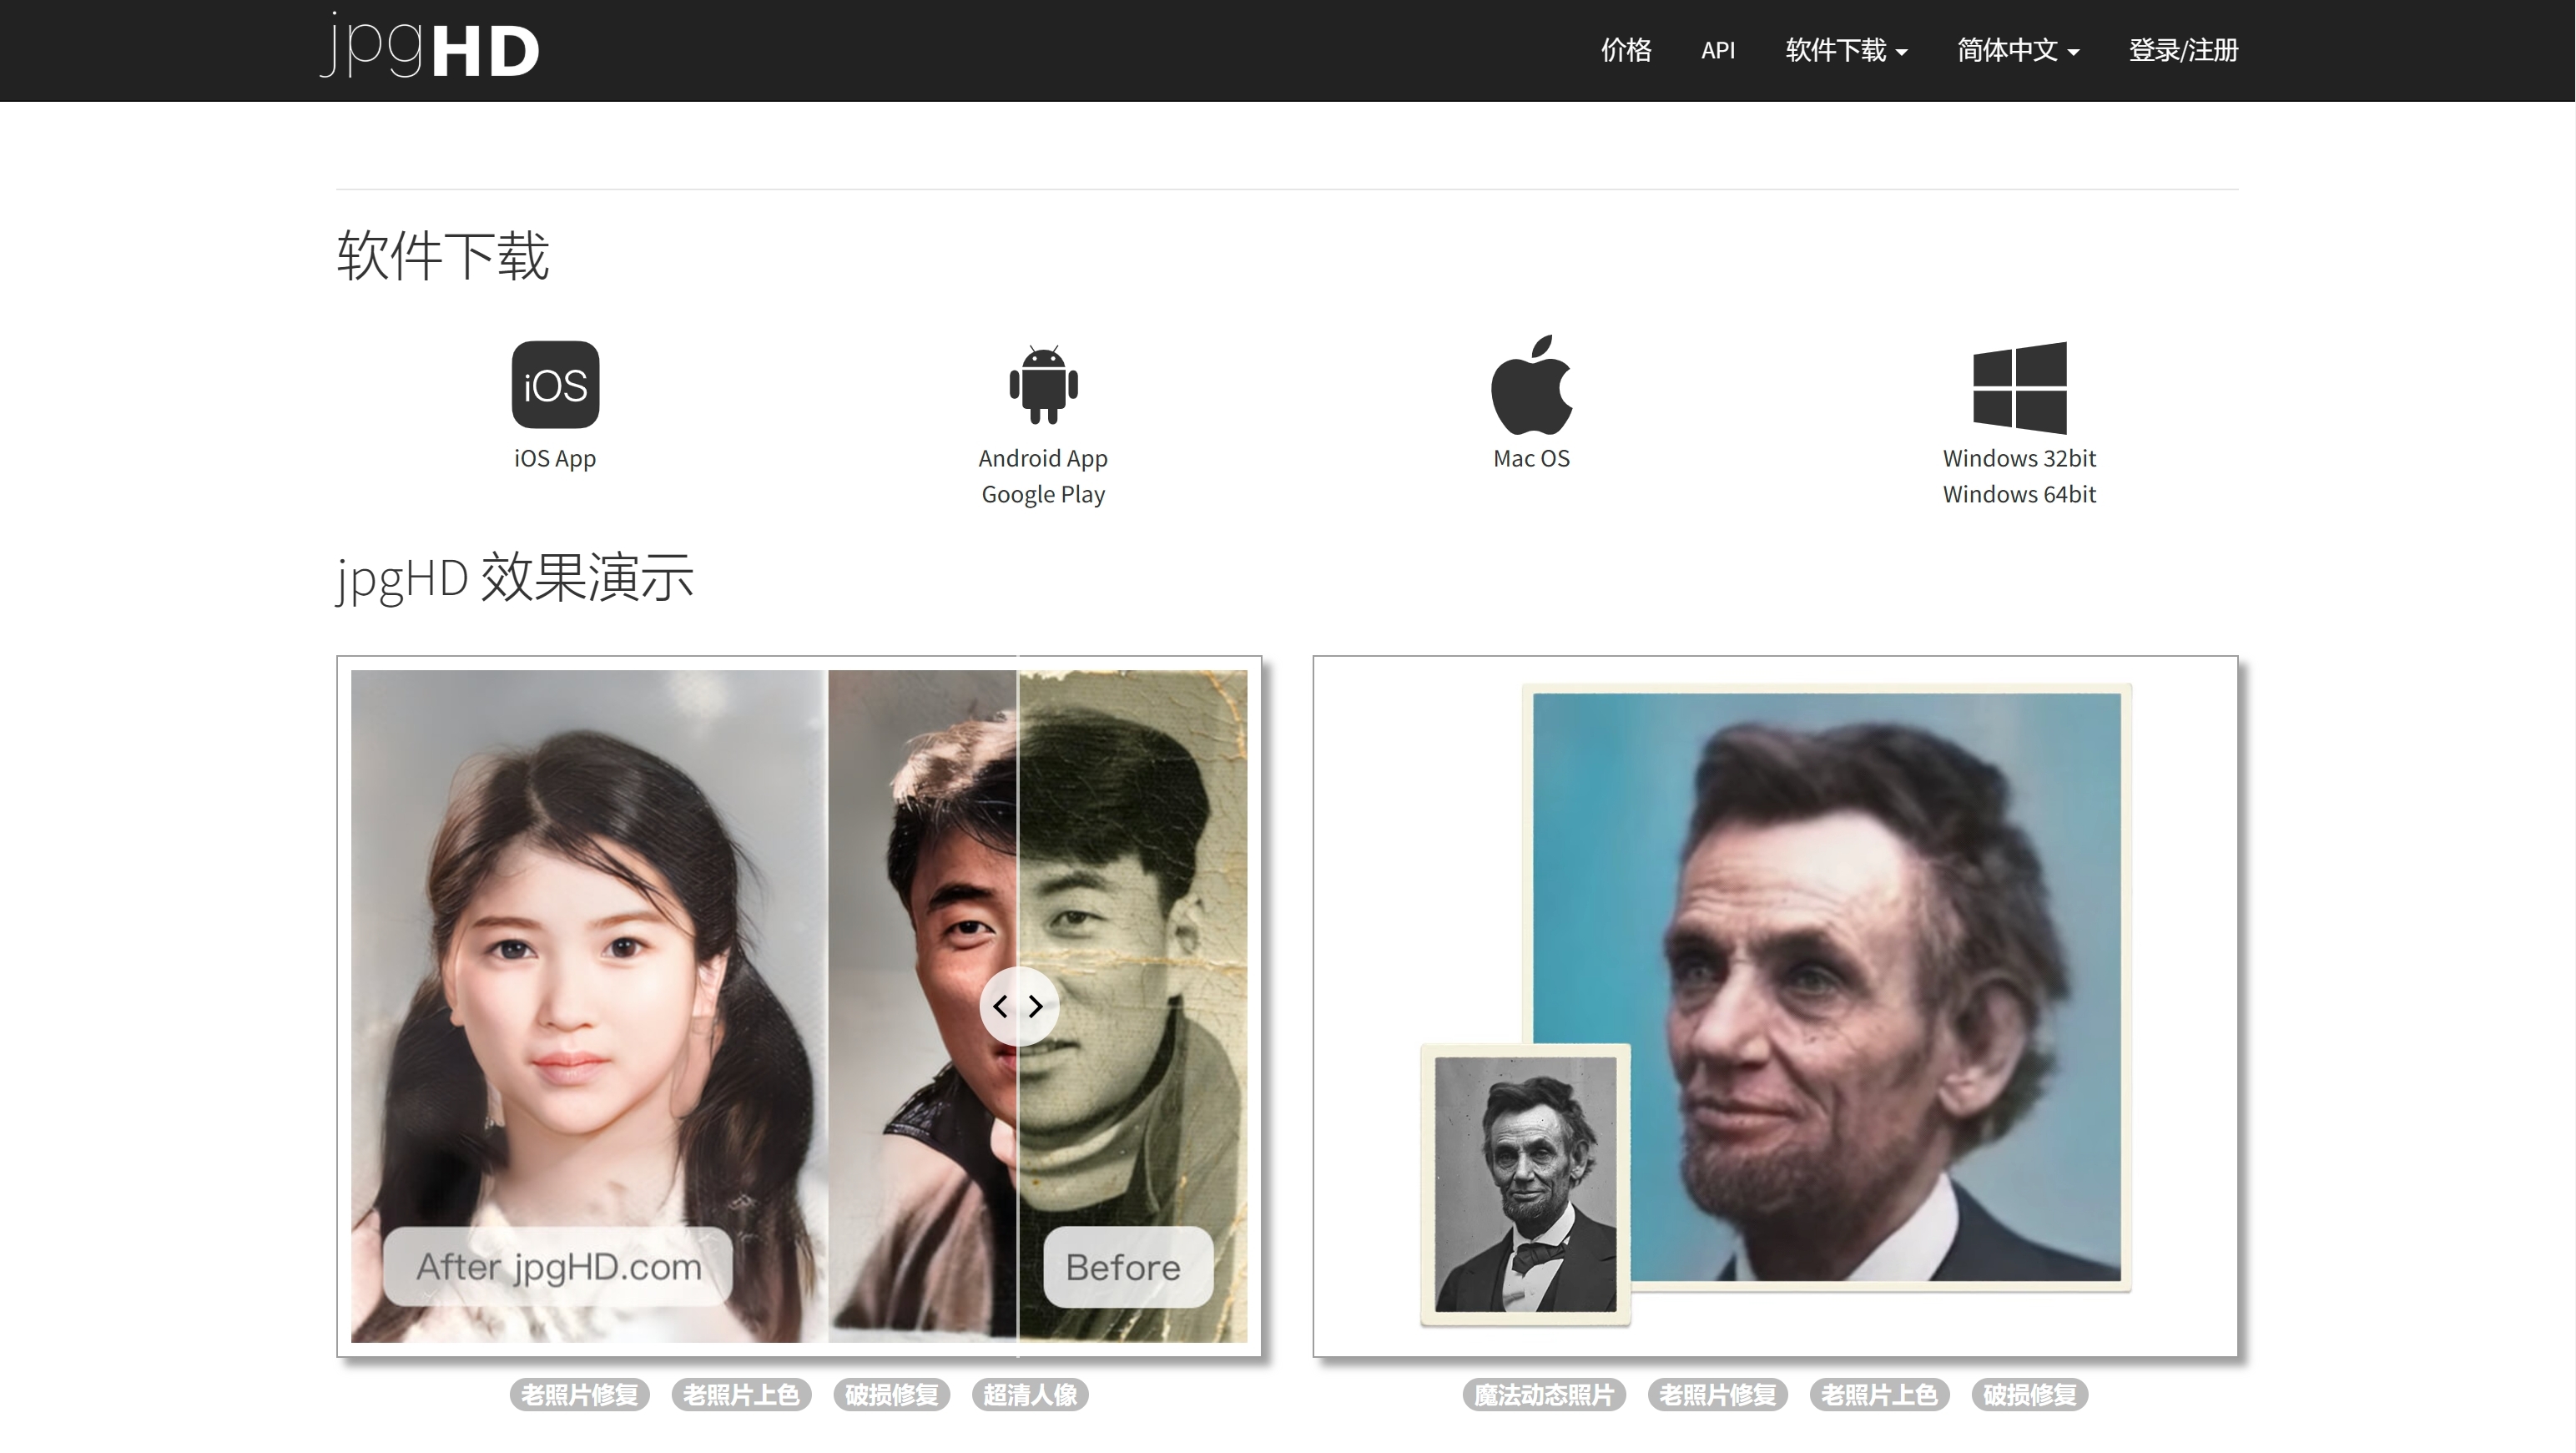Click the restored girl portrait image
The height and width of the screenshot is (1453, 2576).
pos(589,1005)
